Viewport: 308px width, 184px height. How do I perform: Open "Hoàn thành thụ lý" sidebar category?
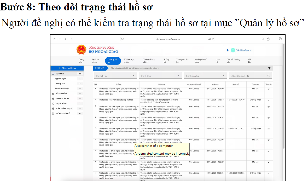tap(64, 109)
